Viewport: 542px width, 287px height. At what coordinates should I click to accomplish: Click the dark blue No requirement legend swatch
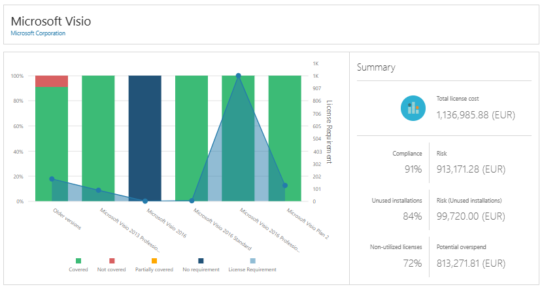tap(201, 261)
